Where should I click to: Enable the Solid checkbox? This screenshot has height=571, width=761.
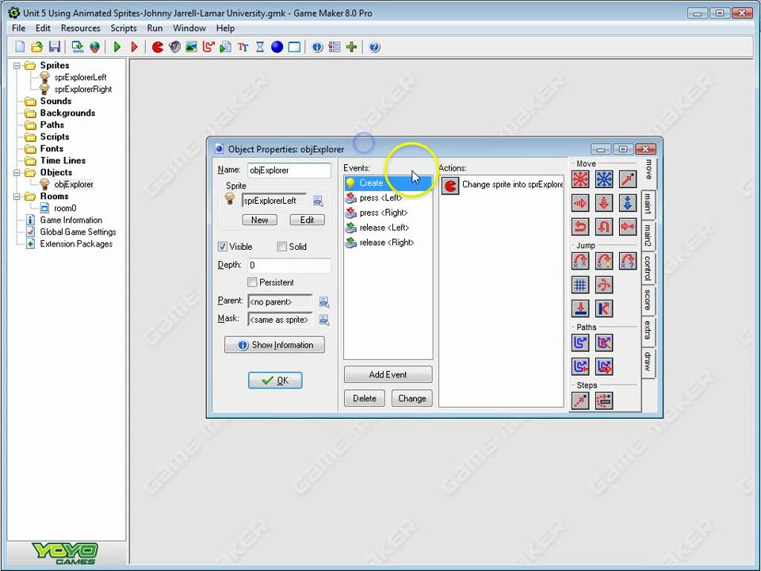tap(281, 247)
